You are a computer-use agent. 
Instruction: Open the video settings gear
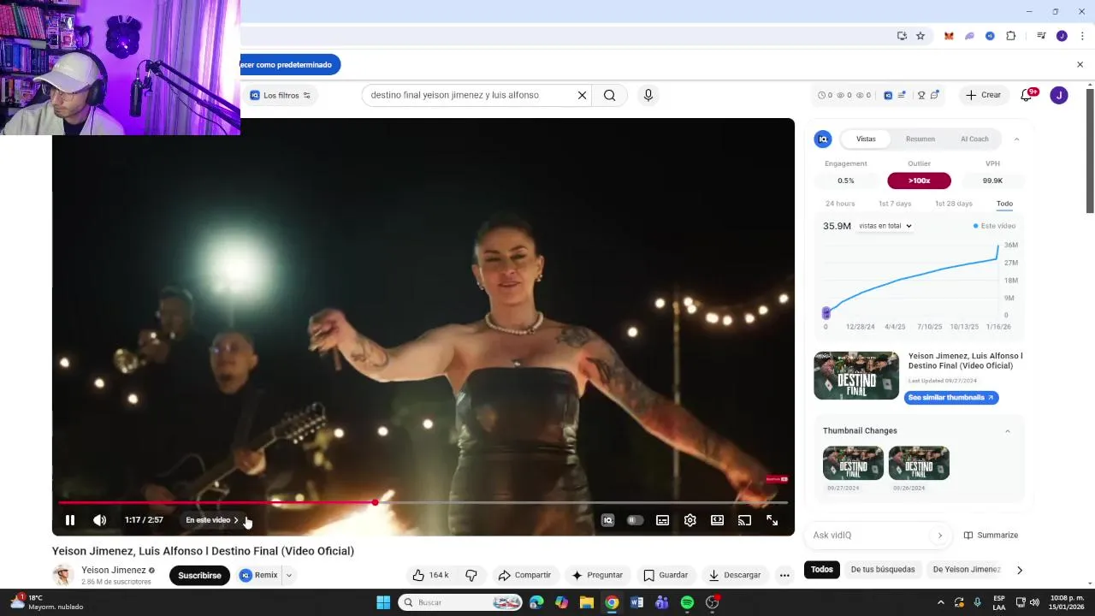[690, 520]
